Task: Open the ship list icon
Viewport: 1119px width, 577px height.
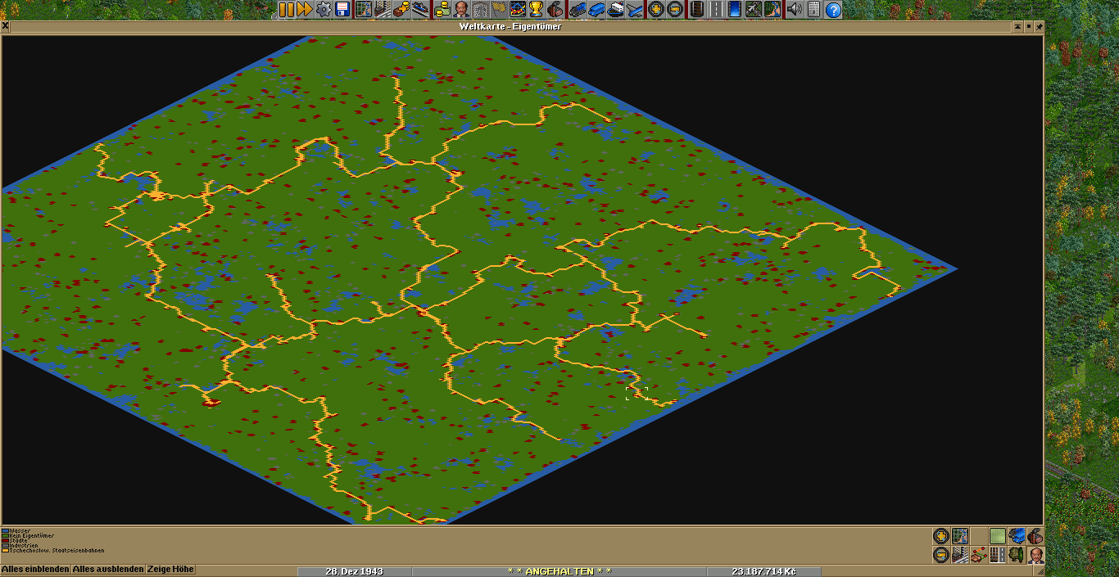Action: [616, 9]
